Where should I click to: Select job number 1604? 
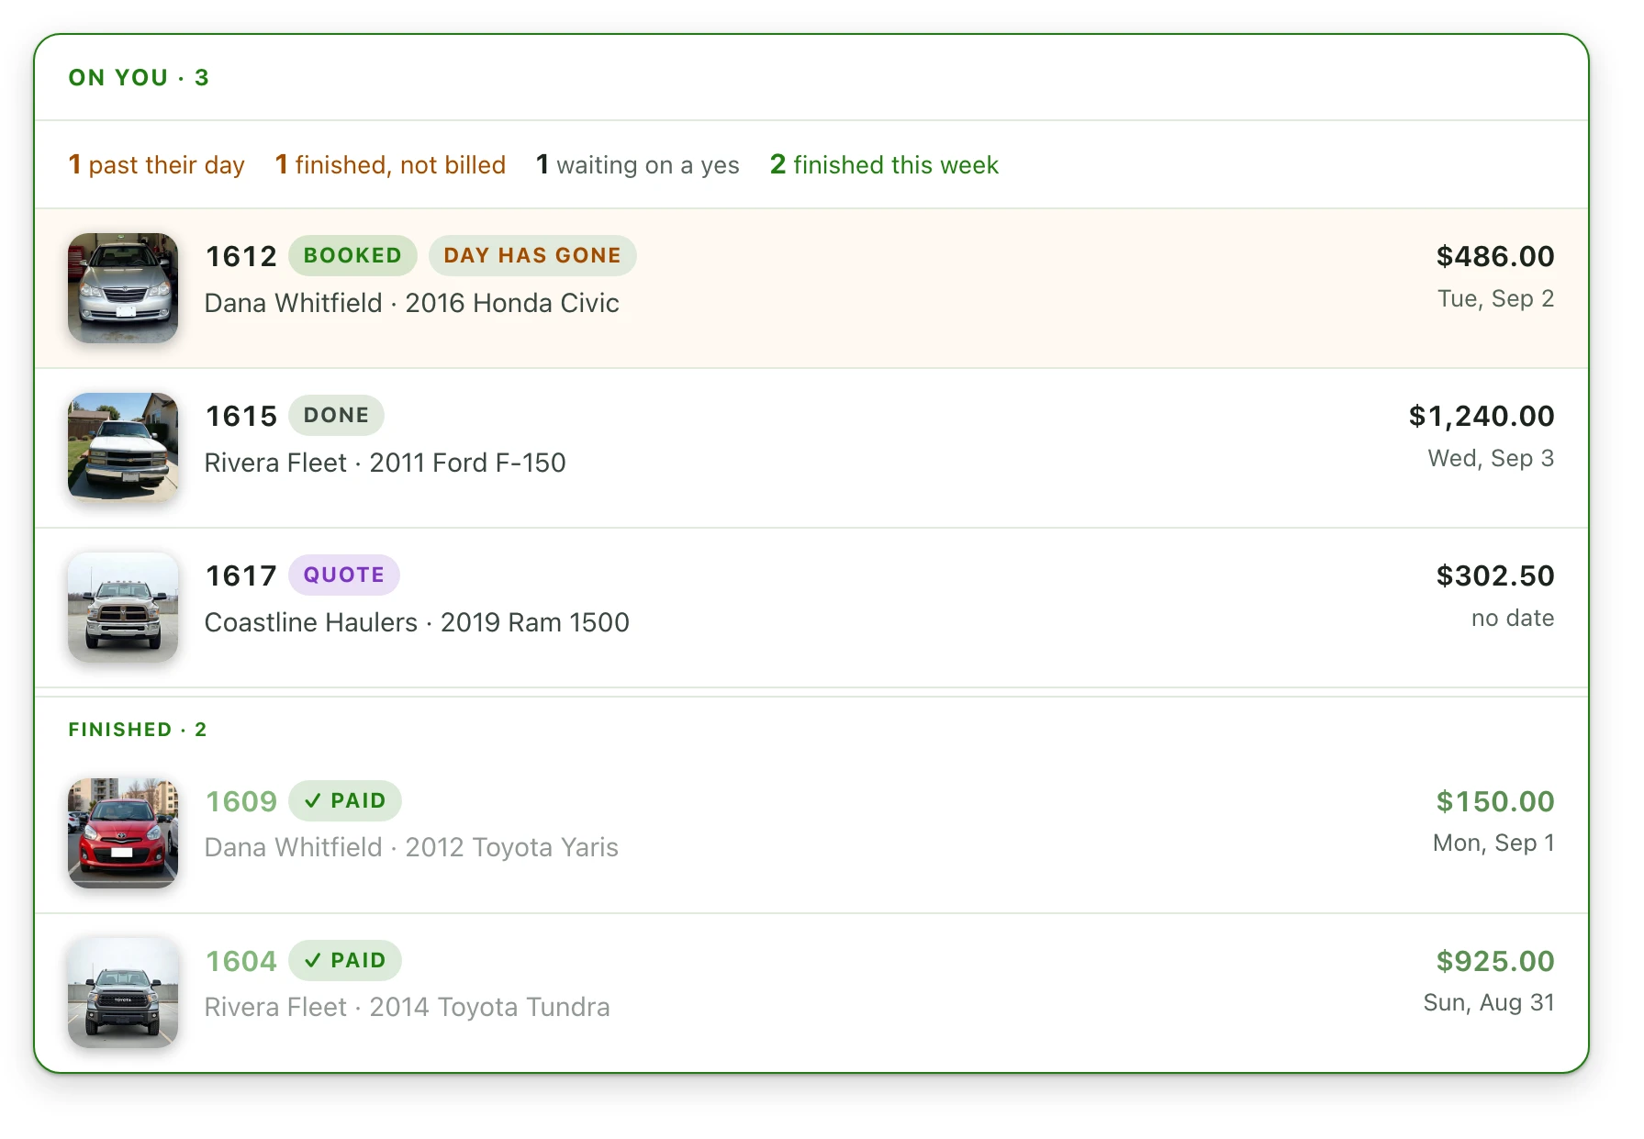coord(241,961)
